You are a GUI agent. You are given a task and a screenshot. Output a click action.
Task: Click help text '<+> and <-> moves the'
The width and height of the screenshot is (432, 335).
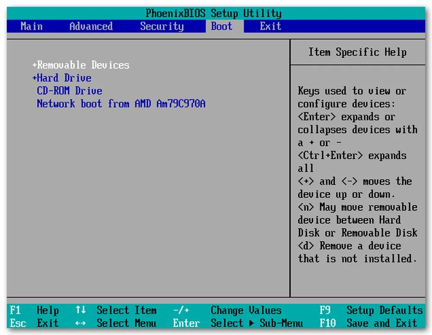click(355, 182)
